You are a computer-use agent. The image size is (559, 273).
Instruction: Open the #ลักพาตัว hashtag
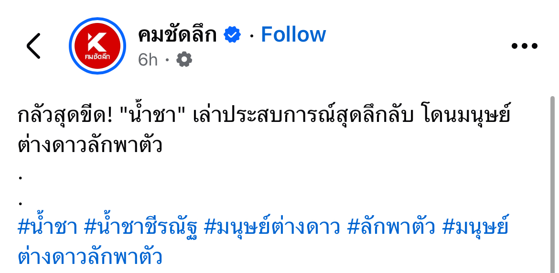(x=391, y=227)
